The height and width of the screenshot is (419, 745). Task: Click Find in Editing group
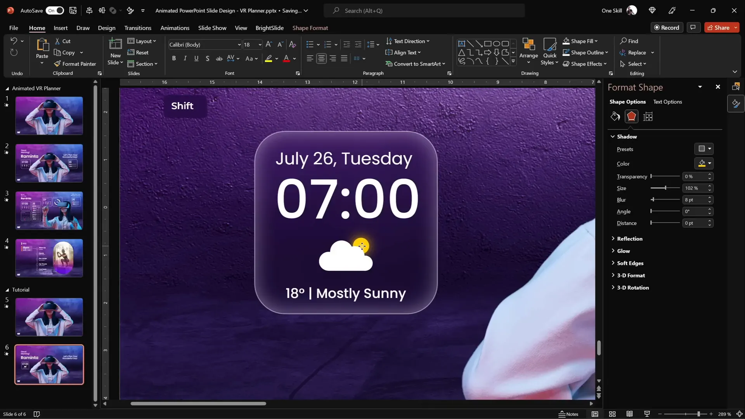tap(629, 41)
